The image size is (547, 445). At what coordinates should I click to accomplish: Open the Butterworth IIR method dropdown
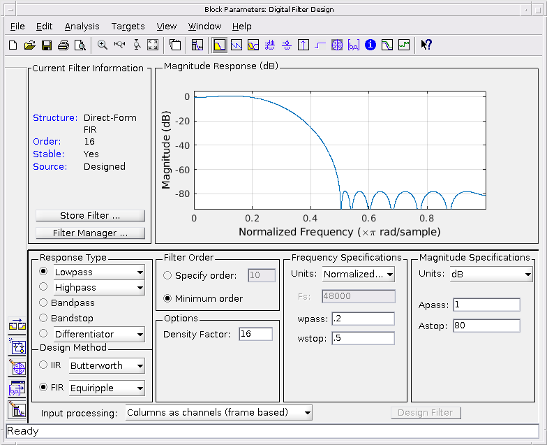click(x=107, y=366)
